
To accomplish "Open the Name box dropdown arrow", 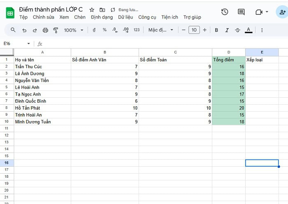I will [28, 44].
